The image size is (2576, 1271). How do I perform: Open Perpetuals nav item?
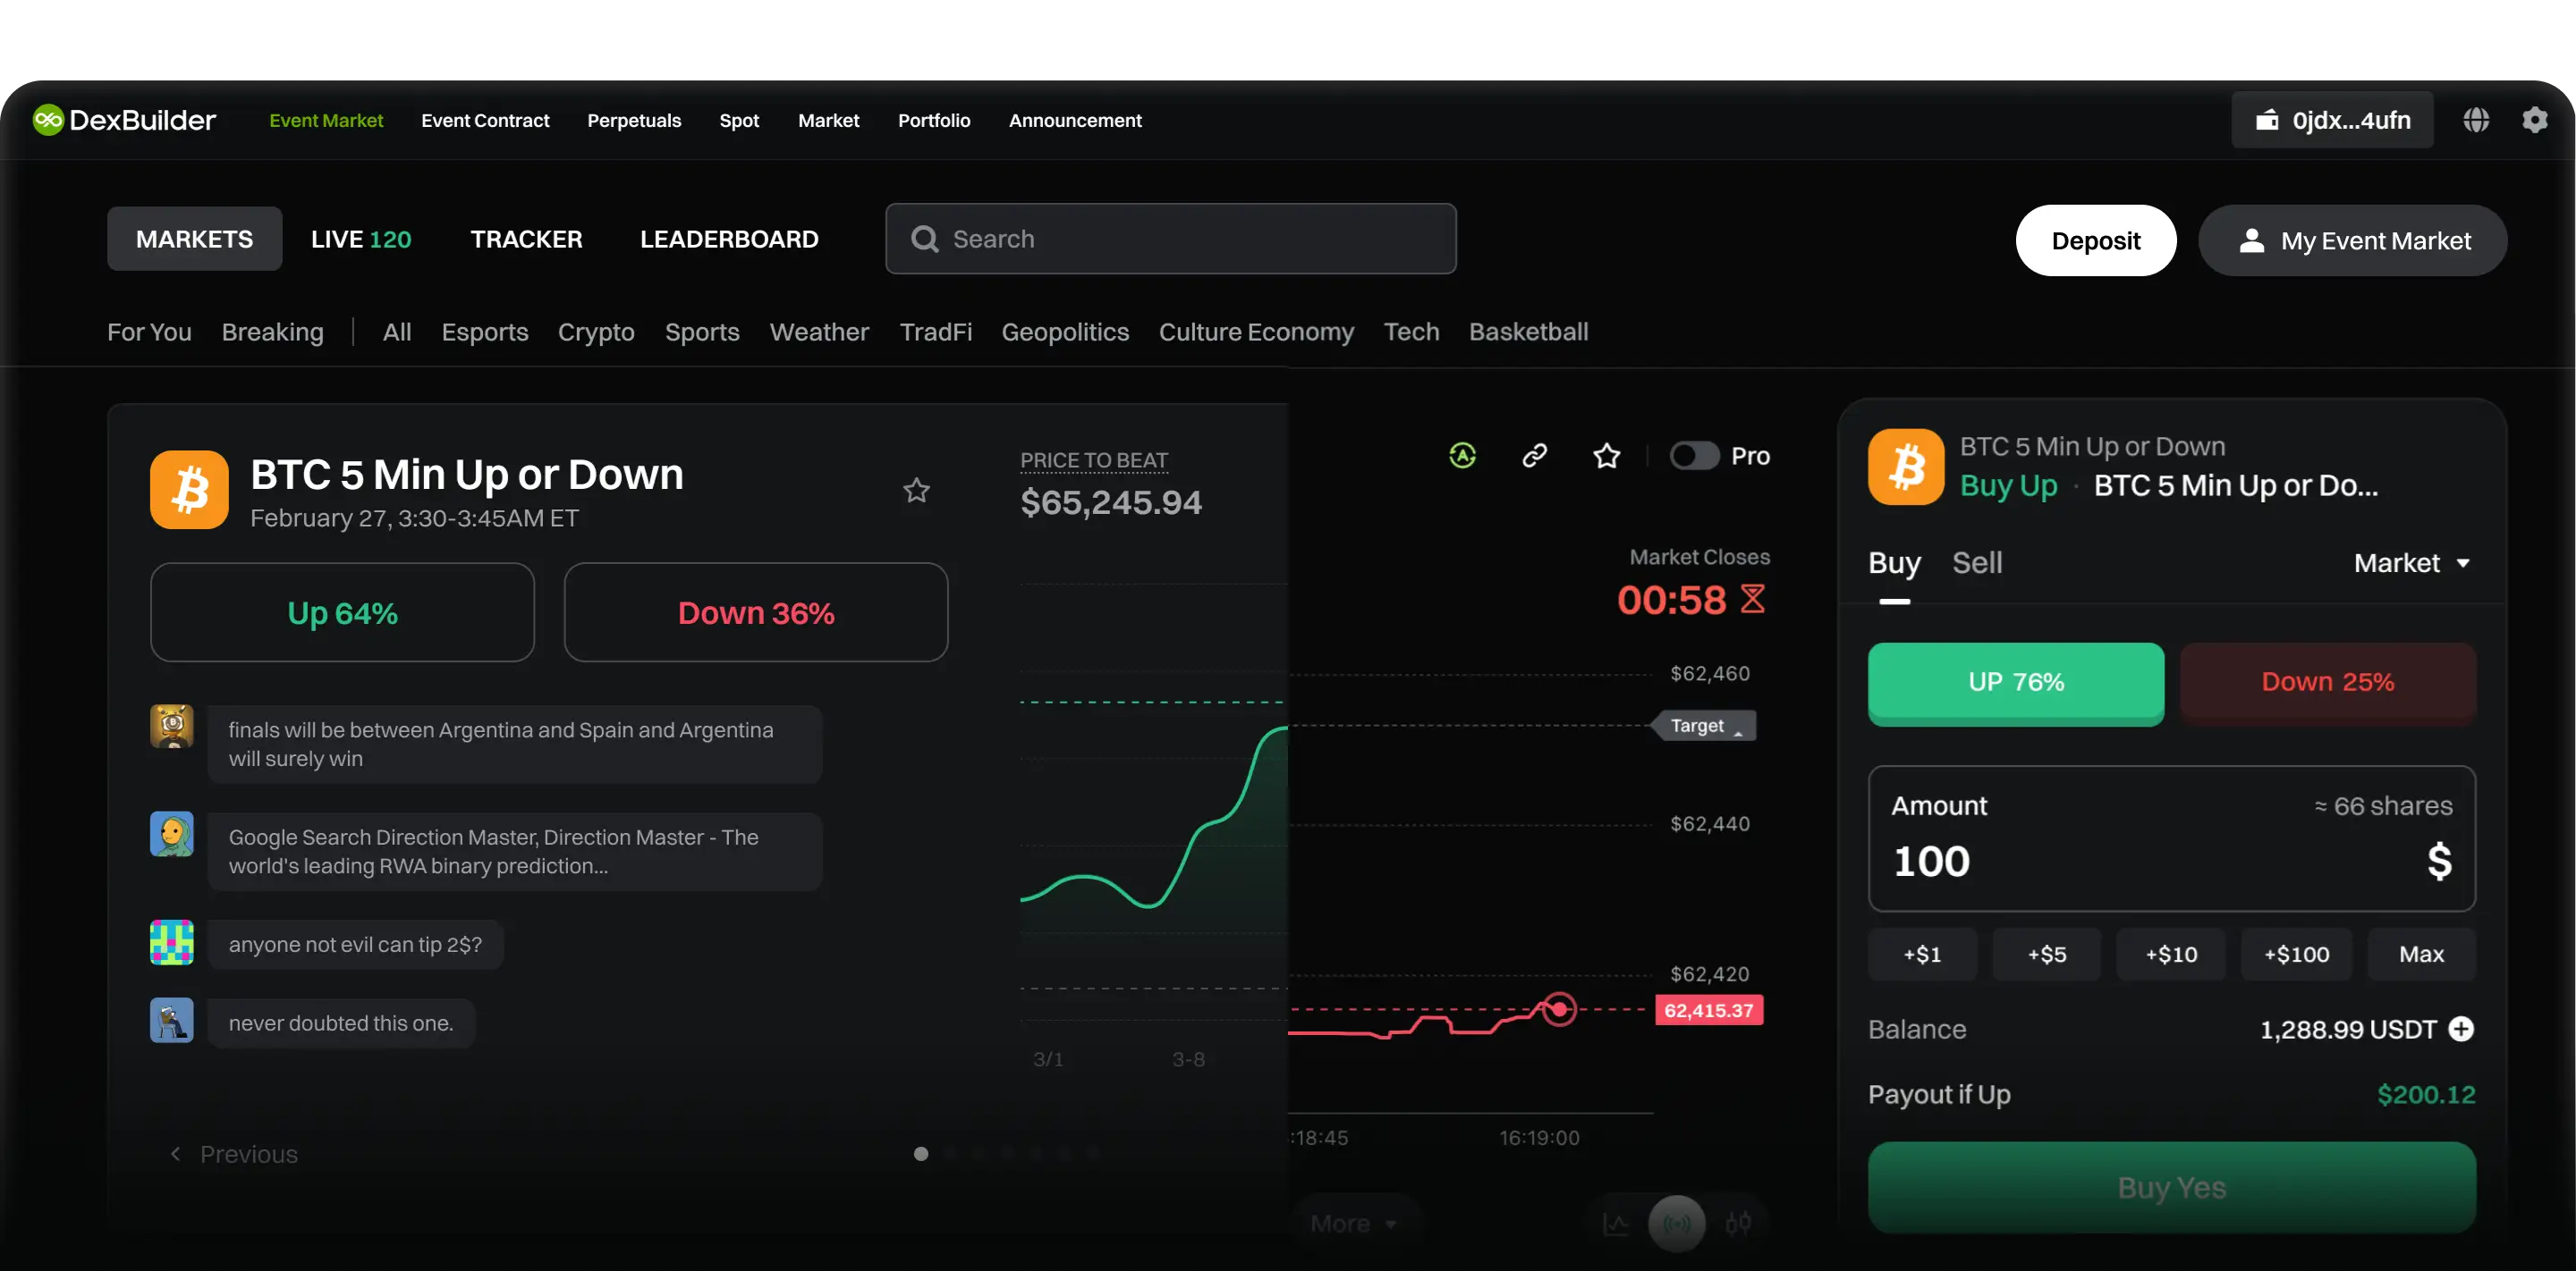634,120
